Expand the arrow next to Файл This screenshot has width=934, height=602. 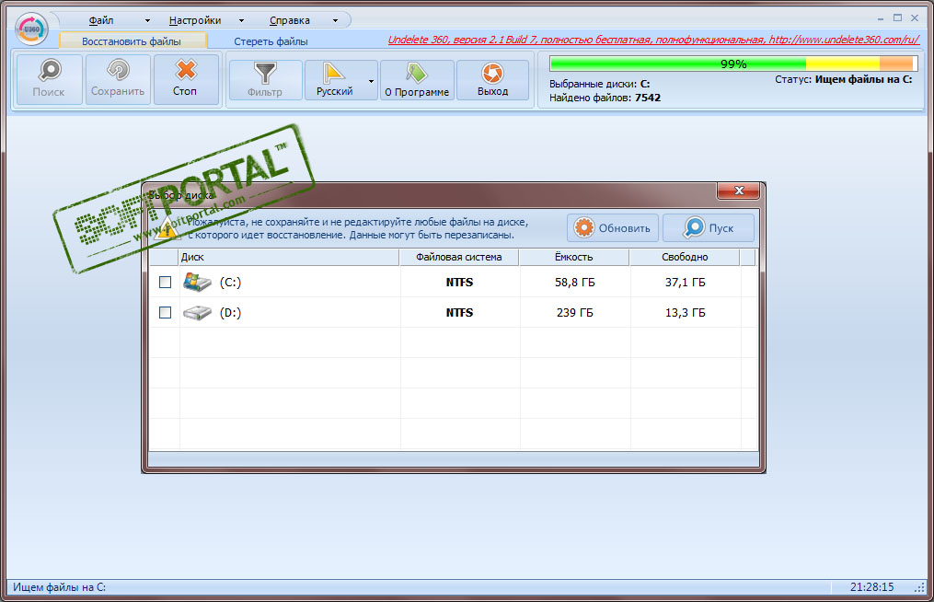click(x=147, y=21)
